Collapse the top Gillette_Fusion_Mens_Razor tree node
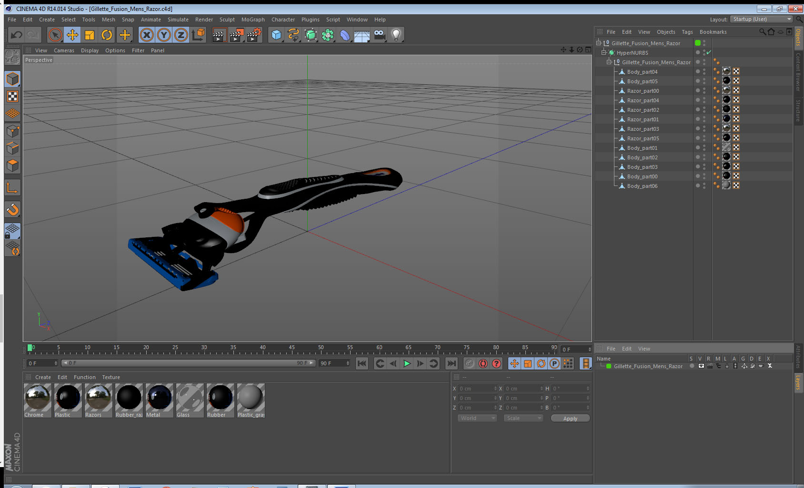 pyautogui.click(x=599, y=43)
